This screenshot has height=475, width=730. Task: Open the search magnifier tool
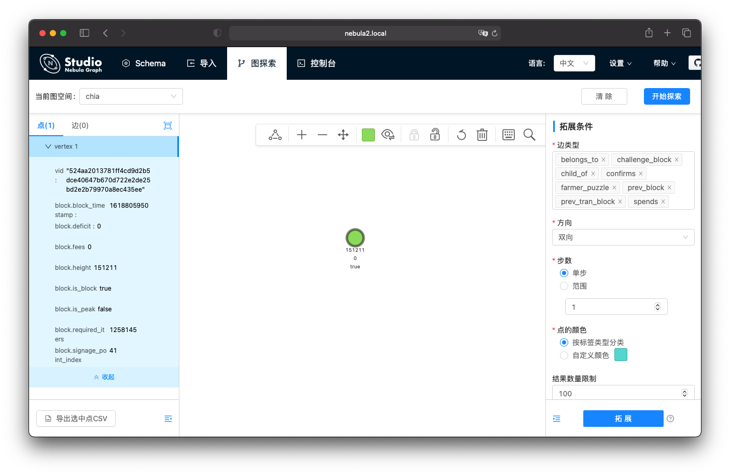click(x=529, y=135)
